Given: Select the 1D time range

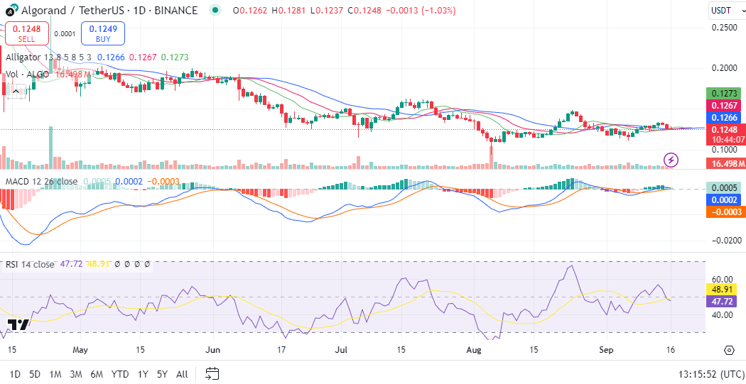Looking at the screenshot, I should coord(15,374).
